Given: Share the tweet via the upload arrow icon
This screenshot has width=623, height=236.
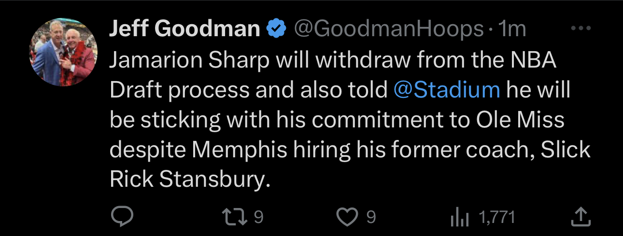Looking at the screenshot, I should pos(580,217).
